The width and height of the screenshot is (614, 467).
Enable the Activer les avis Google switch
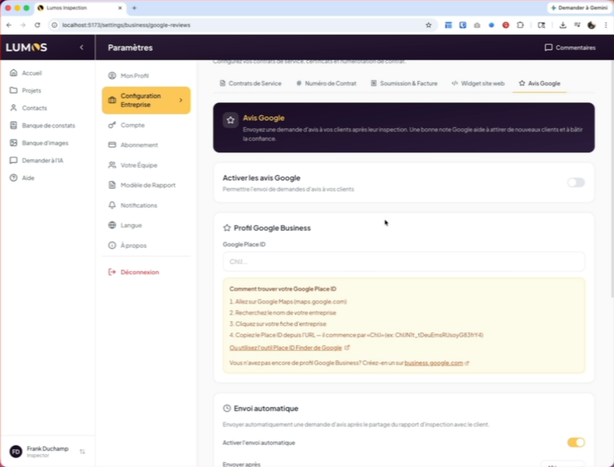pyautogui.click(x=575, y=182)
